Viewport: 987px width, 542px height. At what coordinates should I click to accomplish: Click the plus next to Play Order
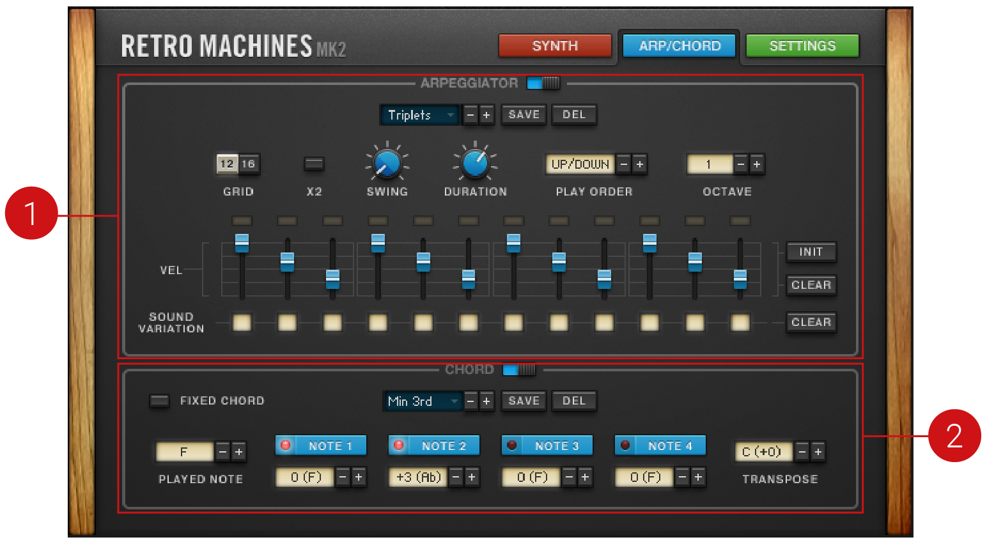639,164
